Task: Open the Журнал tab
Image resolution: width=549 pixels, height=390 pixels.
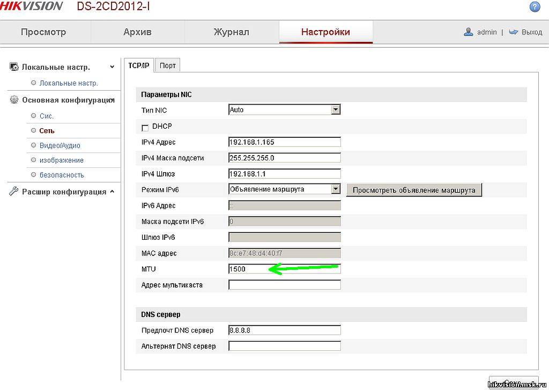Action: click(232, 32)
